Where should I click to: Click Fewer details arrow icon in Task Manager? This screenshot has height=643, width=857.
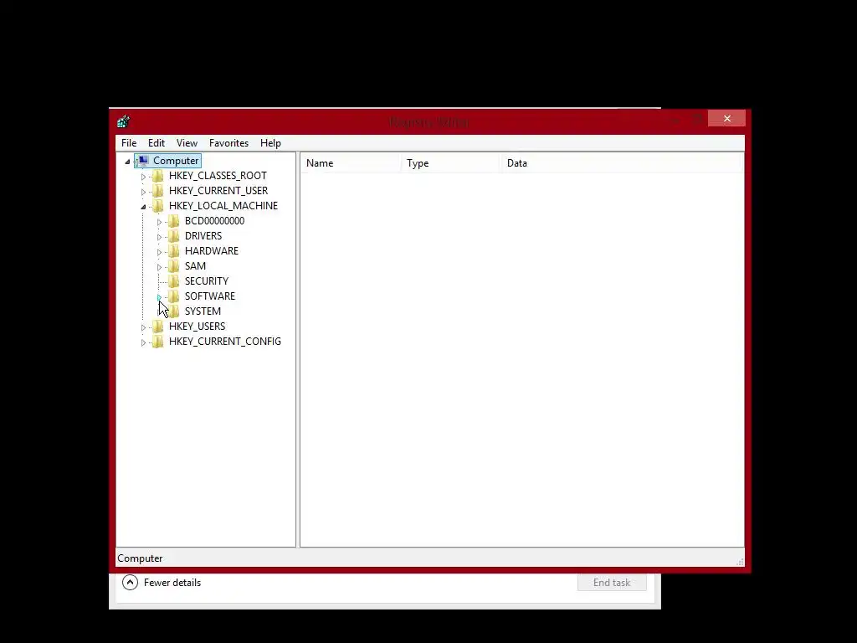click(130, 583)
